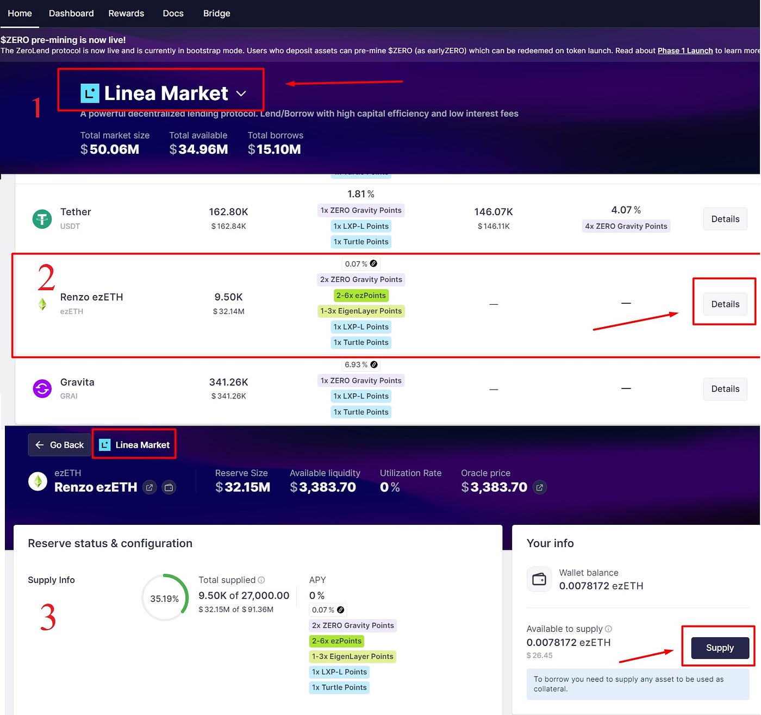This screenshot has height=715, width=761.
Task: Click the 1x LXP-L Points badge in the Tether row
Action: point(361,226)
